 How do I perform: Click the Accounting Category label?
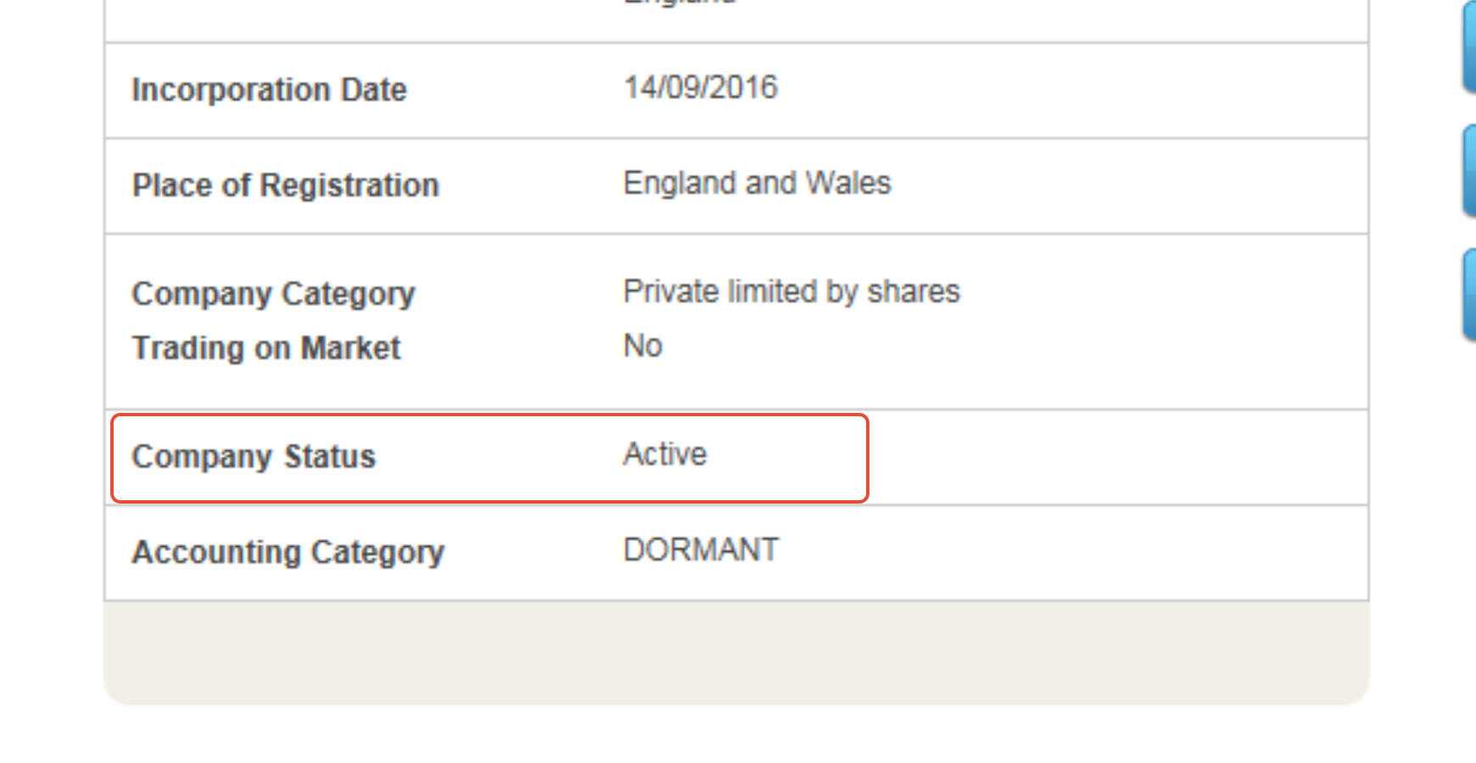tap(288, 552)
